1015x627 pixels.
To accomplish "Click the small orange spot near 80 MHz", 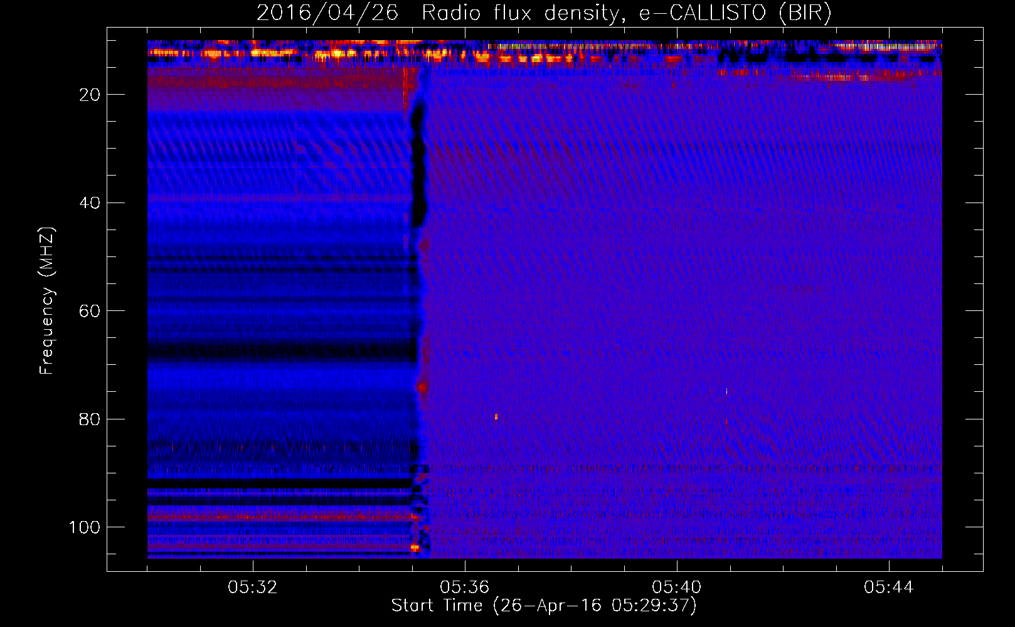I will point(496,416).
